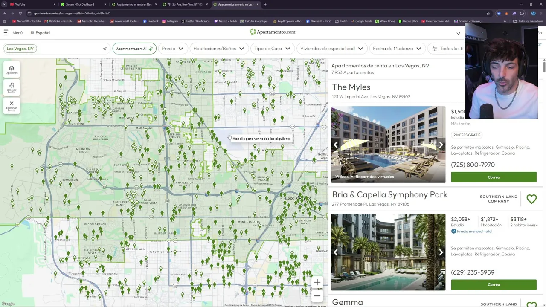The width and height of the screenshot is (546, 307).
Task: Open the Wise - Home bookmark
Action: click(385, 21)
